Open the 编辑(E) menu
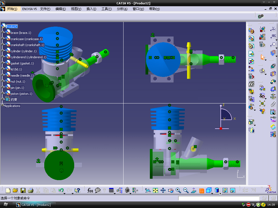The width and height of the screenshot is (278, 208). point(61,9)
